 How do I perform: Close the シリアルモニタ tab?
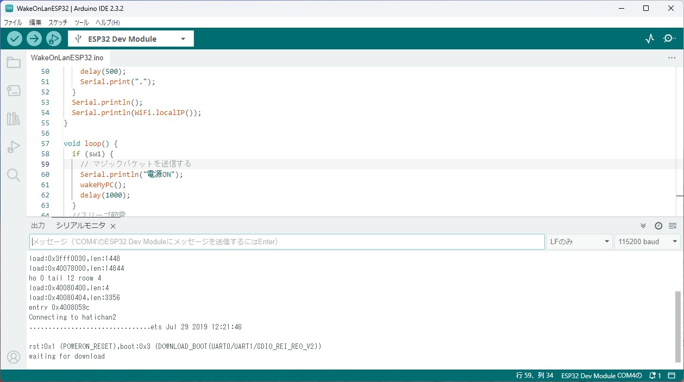coord(113,226)
